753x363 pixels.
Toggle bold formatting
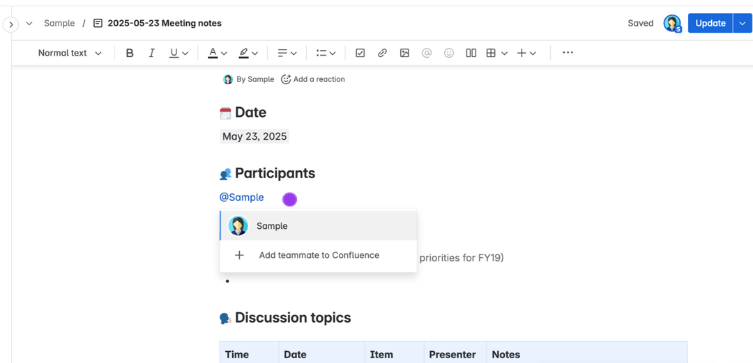click(129, 53)
